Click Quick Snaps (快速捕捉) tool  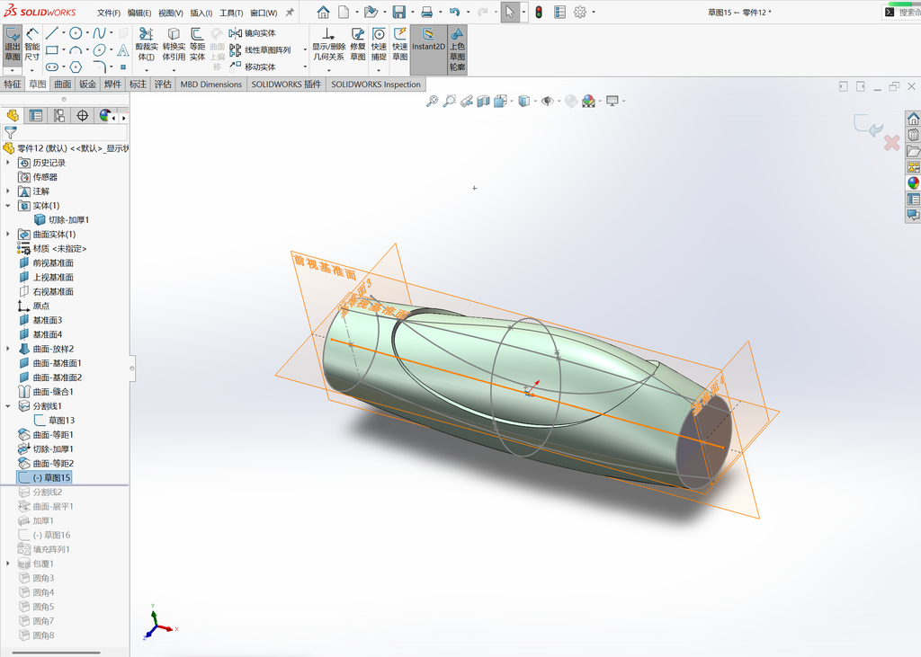click(379, 45)
